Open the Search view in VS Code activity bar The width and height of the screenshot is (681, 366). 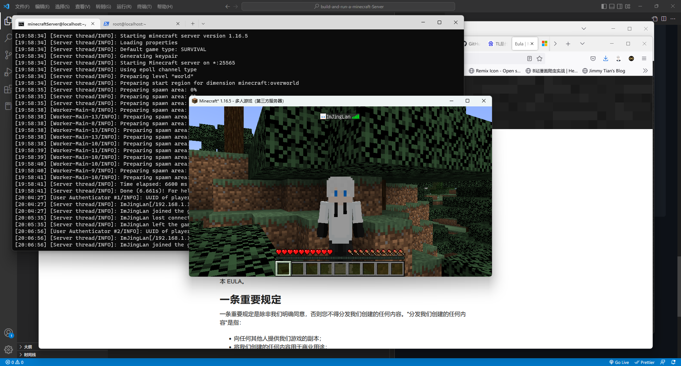coord(8,38)
